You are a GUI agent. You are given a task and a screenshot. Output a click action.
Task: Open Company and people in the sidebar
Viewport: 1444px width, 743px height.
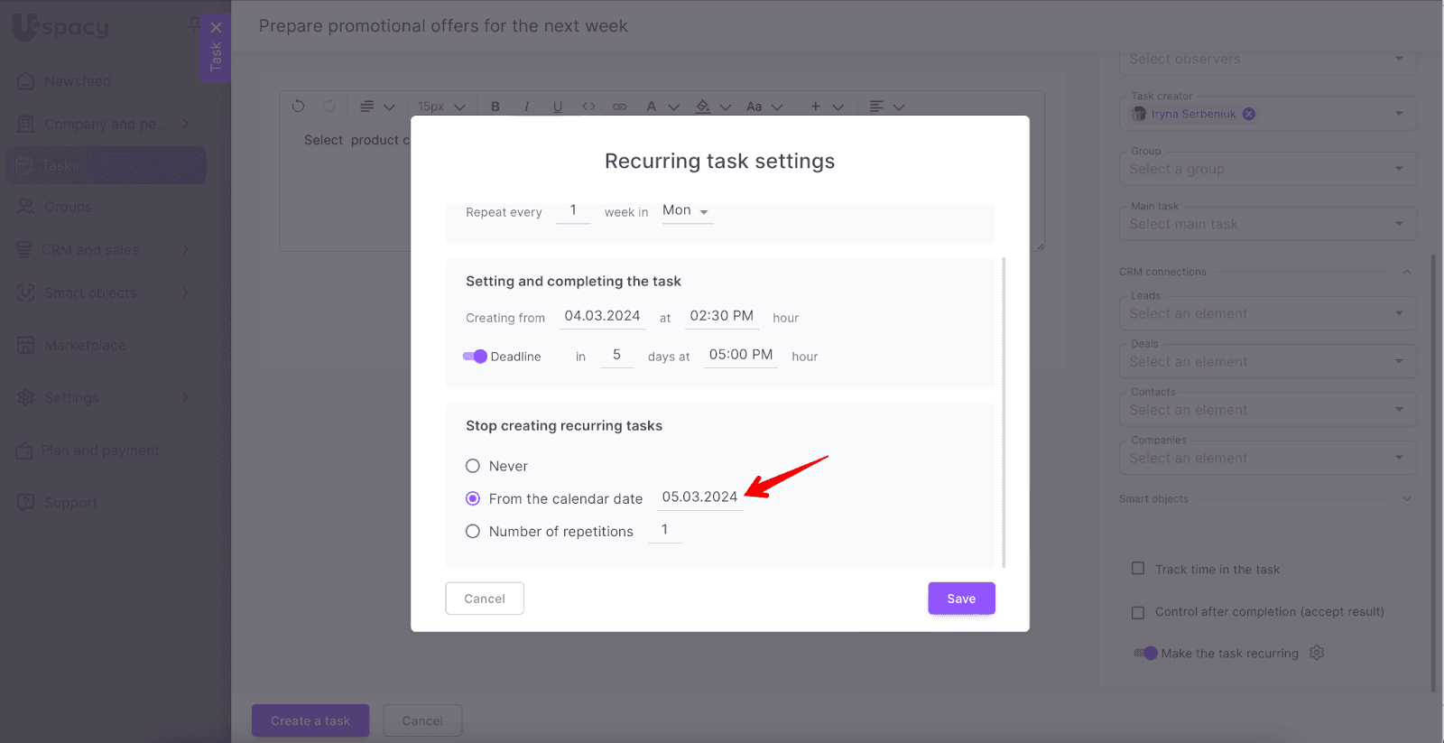point(106,124)
